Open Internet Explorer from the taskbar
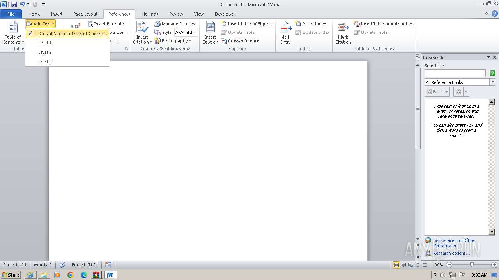499x280 pixels. (x=30, y=275)
